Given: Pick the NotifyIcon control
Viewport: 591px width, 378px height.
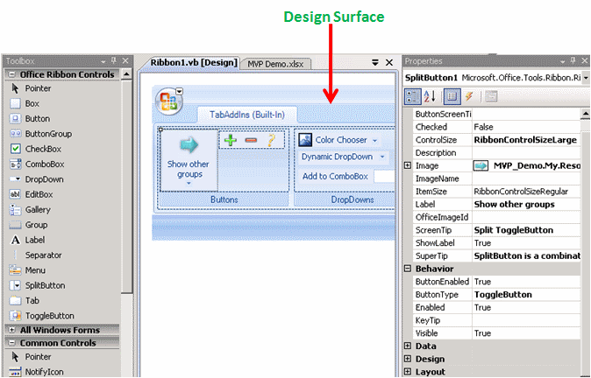Looking at the screenshot, I should pos(37,372).
